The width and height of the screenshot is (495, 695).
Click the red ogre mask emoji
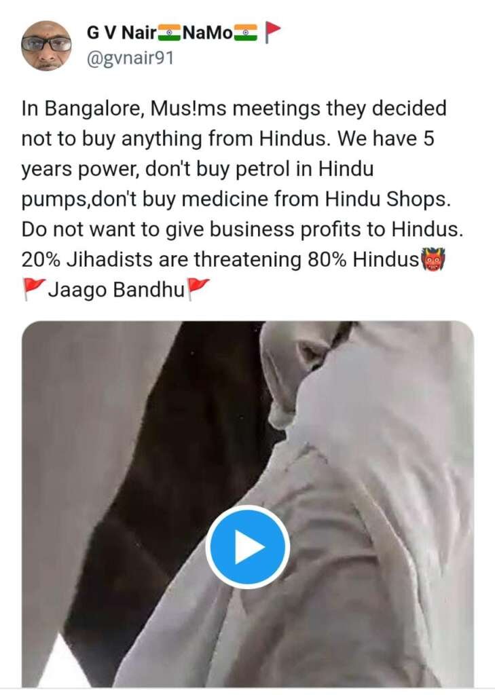(x=433, y=260)
